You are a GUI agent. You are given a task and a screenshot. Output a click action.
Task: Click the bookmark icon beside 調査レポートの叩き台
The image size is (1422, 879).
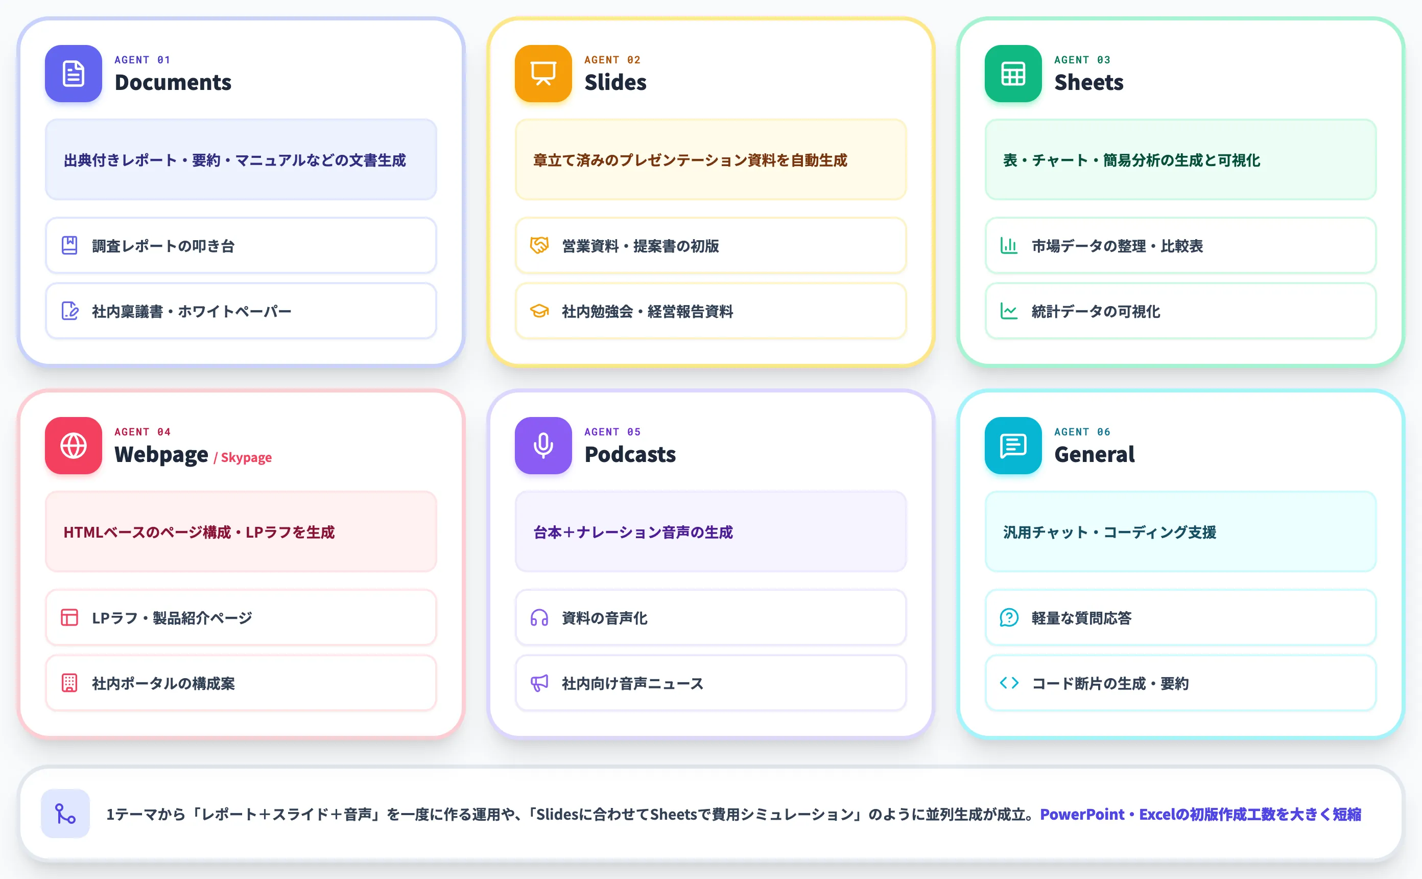pyautogui.click(x=69, y=245)
